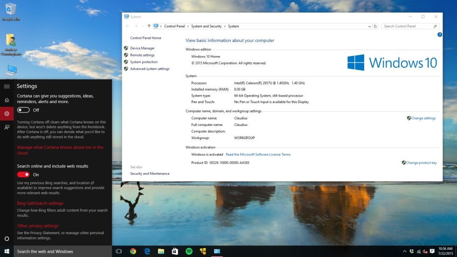Viewport: 457px width, 257px height.
Task: Turn off Search online web results switch
Action: pos(23,174)
